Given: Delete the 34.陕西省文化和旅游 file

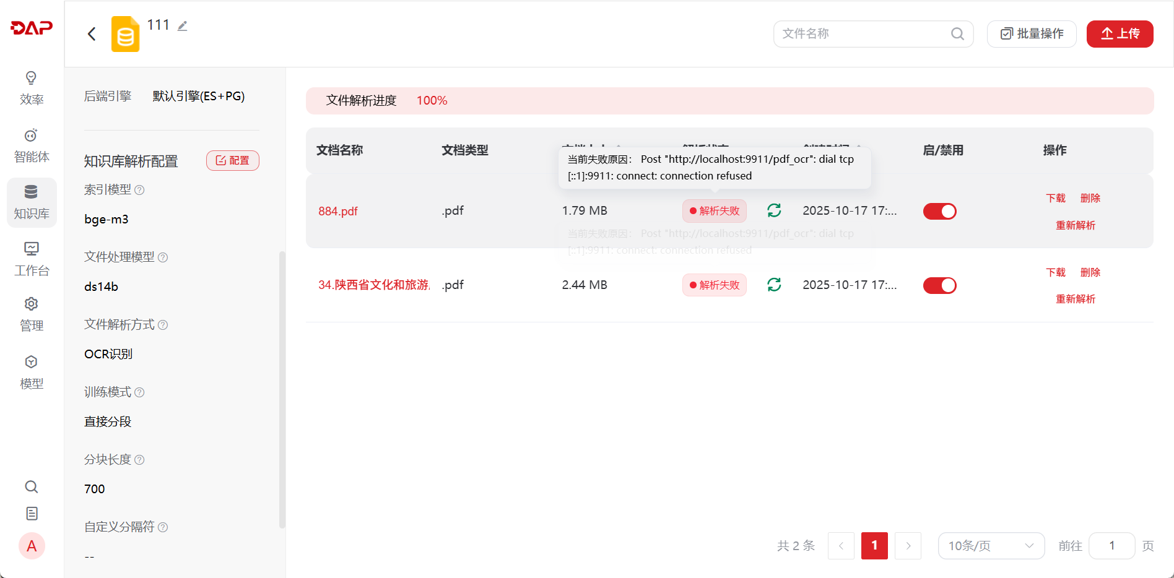Looking at the screenshot, I should click(1090, 272).
